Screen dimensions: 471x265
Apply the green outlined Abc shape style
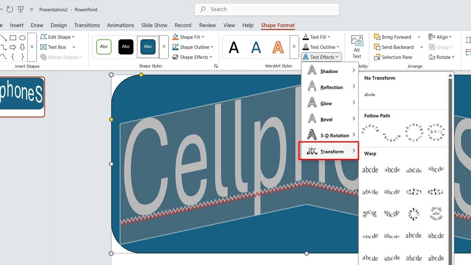(104, 47)
